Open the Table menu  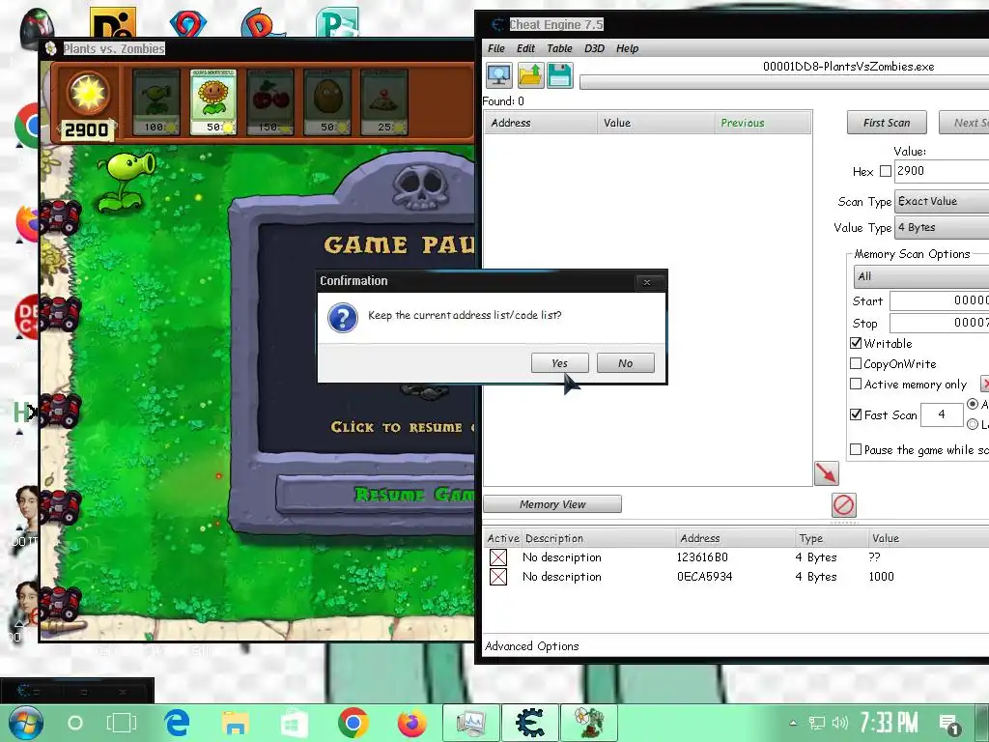coord(559,48)
